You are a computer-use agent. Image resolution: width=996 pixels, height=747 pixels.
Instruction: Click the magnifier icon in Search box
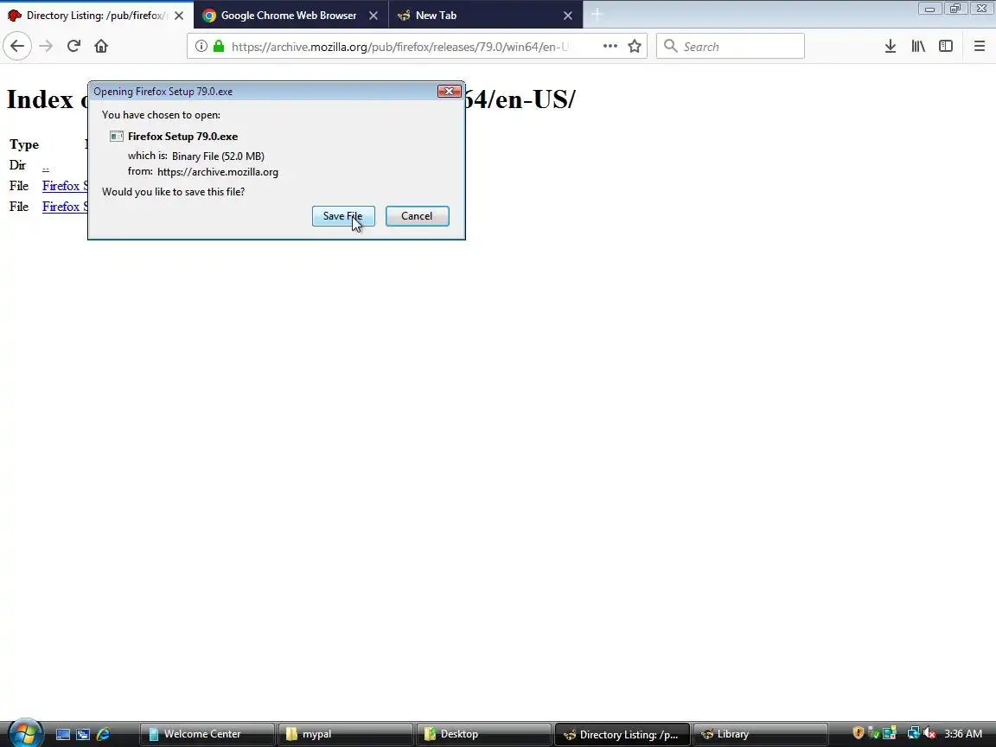click(670, 46)
